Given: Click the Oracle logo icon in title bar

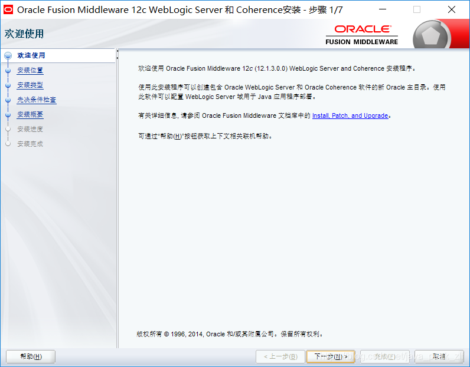Looking at the screenshot, I should [x=8, y=9].
